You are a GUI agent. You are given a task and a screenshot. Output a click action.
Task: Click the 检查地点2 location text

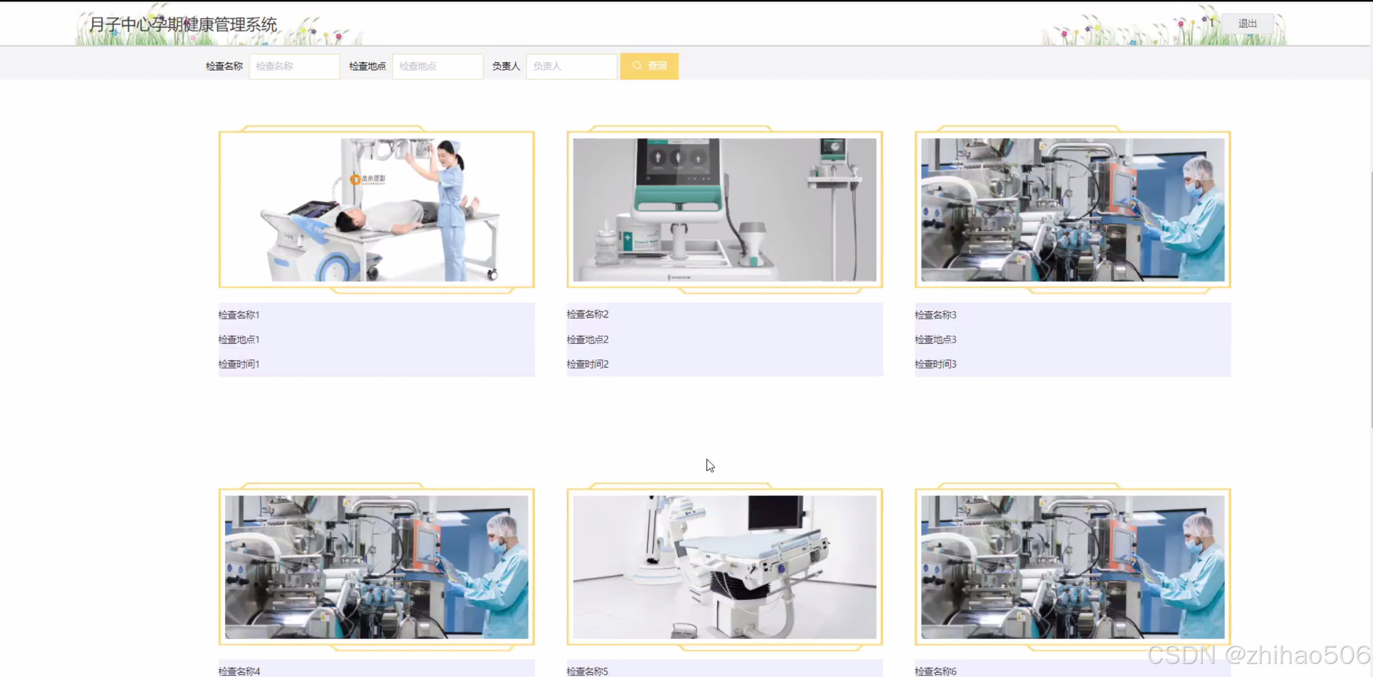(x=587, y=339)
